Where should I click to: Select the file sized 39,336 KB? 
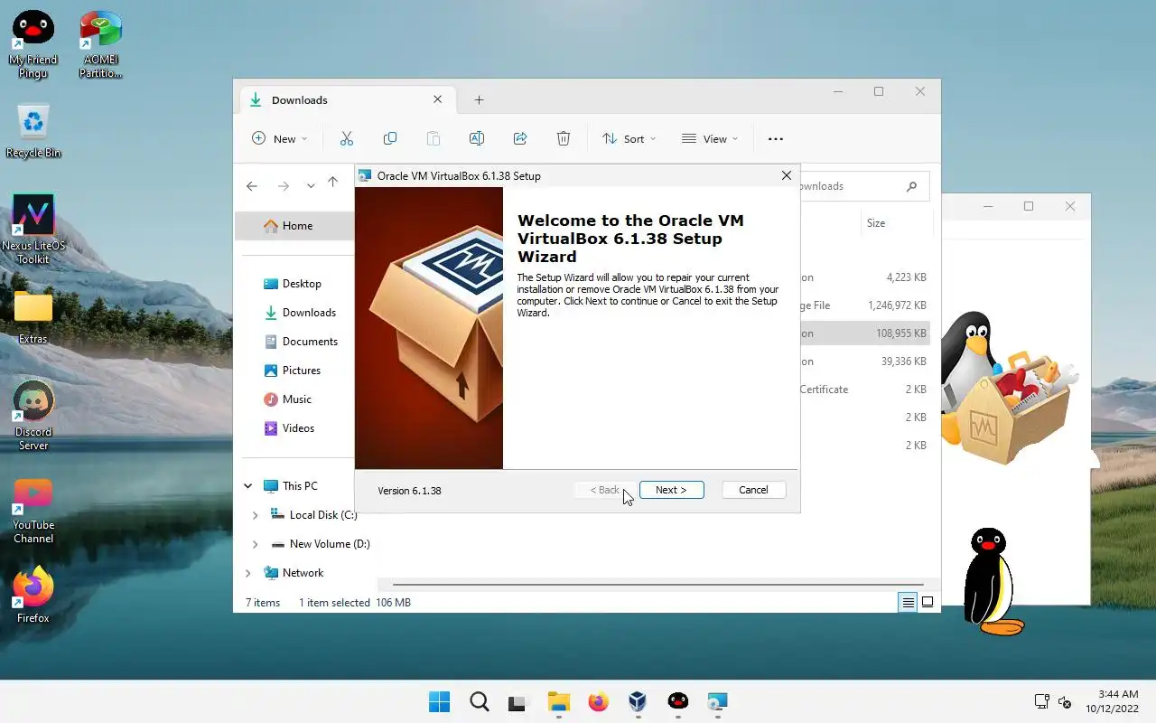point(863,361)
